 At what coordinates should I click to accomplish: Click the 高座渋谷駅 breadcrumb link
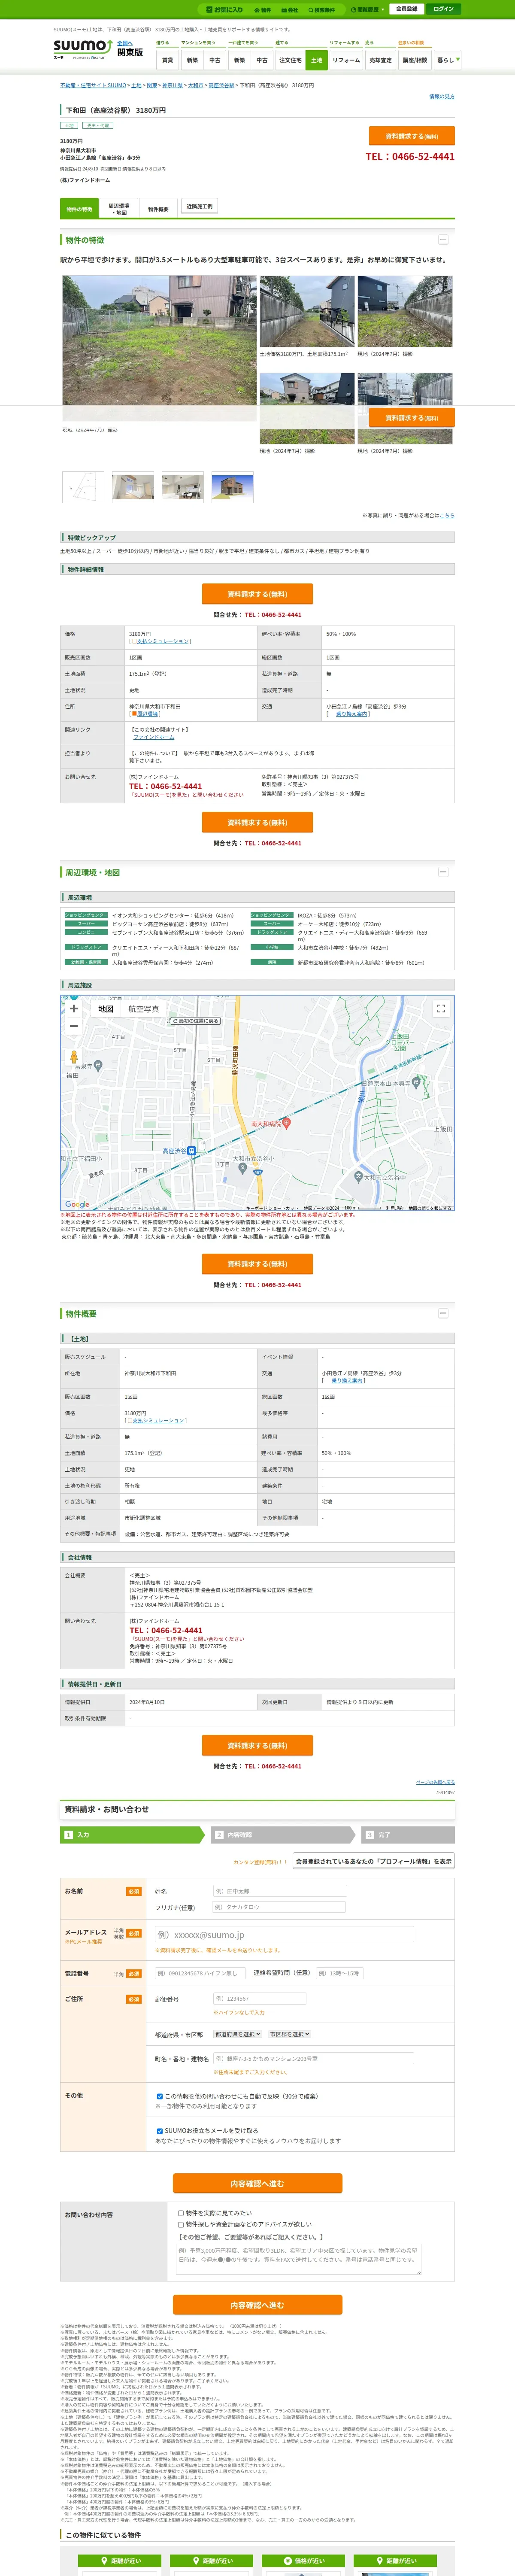pyautogui.click(x=221, y=86)
